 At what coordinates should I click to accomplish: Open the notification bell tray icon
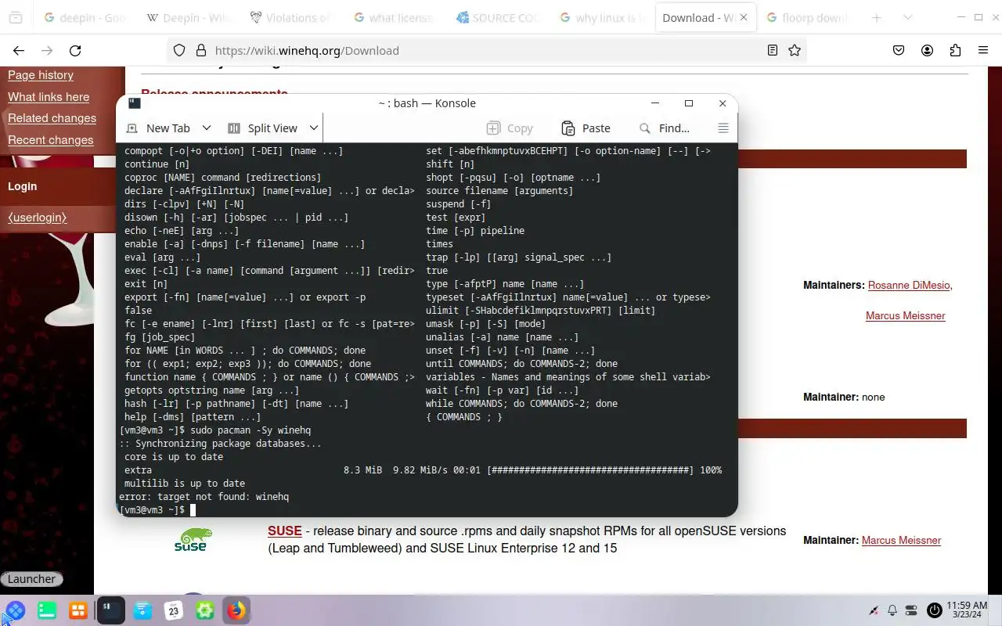(x=892, y=610)
